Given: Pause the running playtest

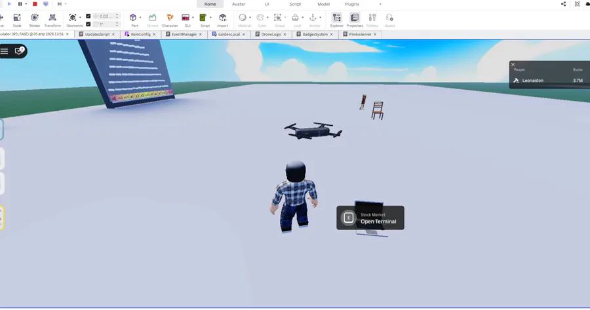Looking at the screenshot, I should (x=20, y=4).
